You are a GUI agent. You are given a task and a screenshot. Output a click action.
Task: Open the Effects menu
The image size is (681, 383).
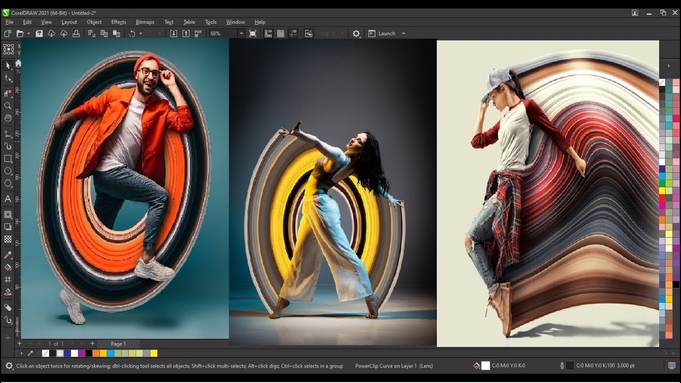point(119,22)
